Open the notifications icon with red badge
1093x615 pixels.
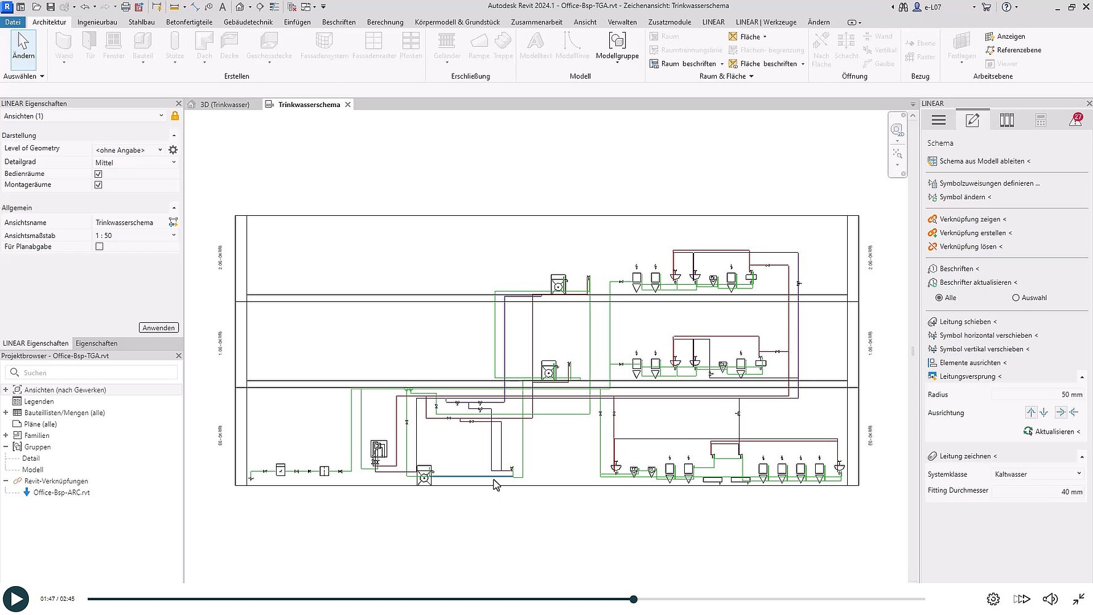[1075, 121]
